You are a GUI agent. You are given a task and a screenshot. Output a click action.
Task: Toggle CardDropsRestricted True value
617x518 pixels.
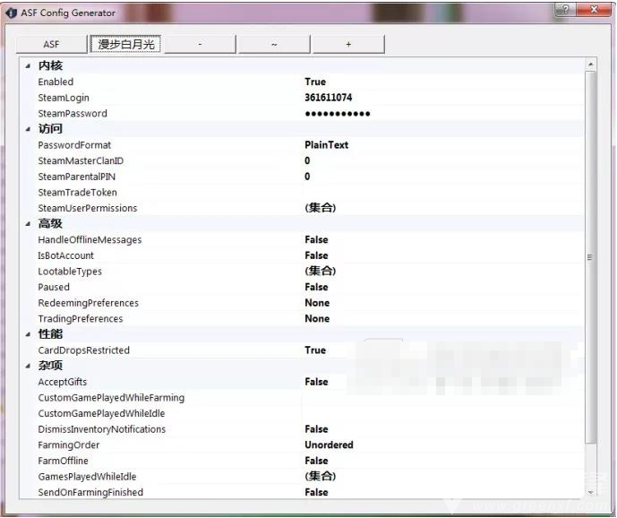[315, 350]
